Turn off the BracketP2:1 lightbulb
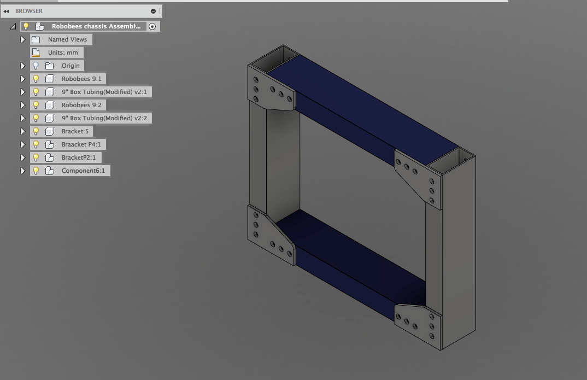Viewport: 587px width, 380px height. tap(36, 157)
